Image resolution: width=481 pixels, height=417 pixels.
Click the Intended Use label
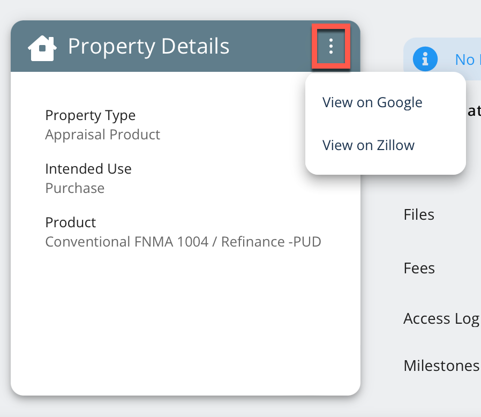[x=88, y=169]
